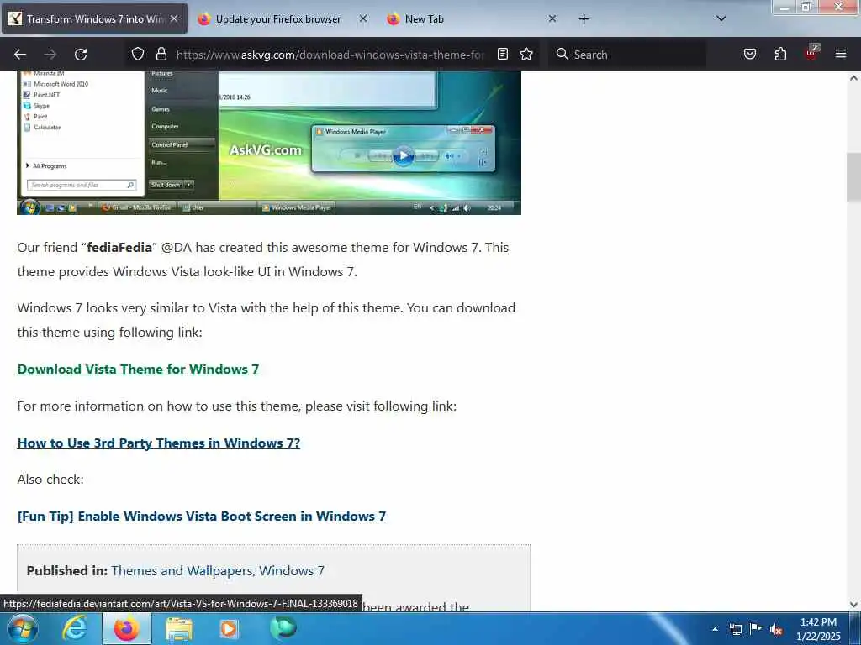Click the Firefox taskbar button
861x645 pixels.
pos(126,628)
